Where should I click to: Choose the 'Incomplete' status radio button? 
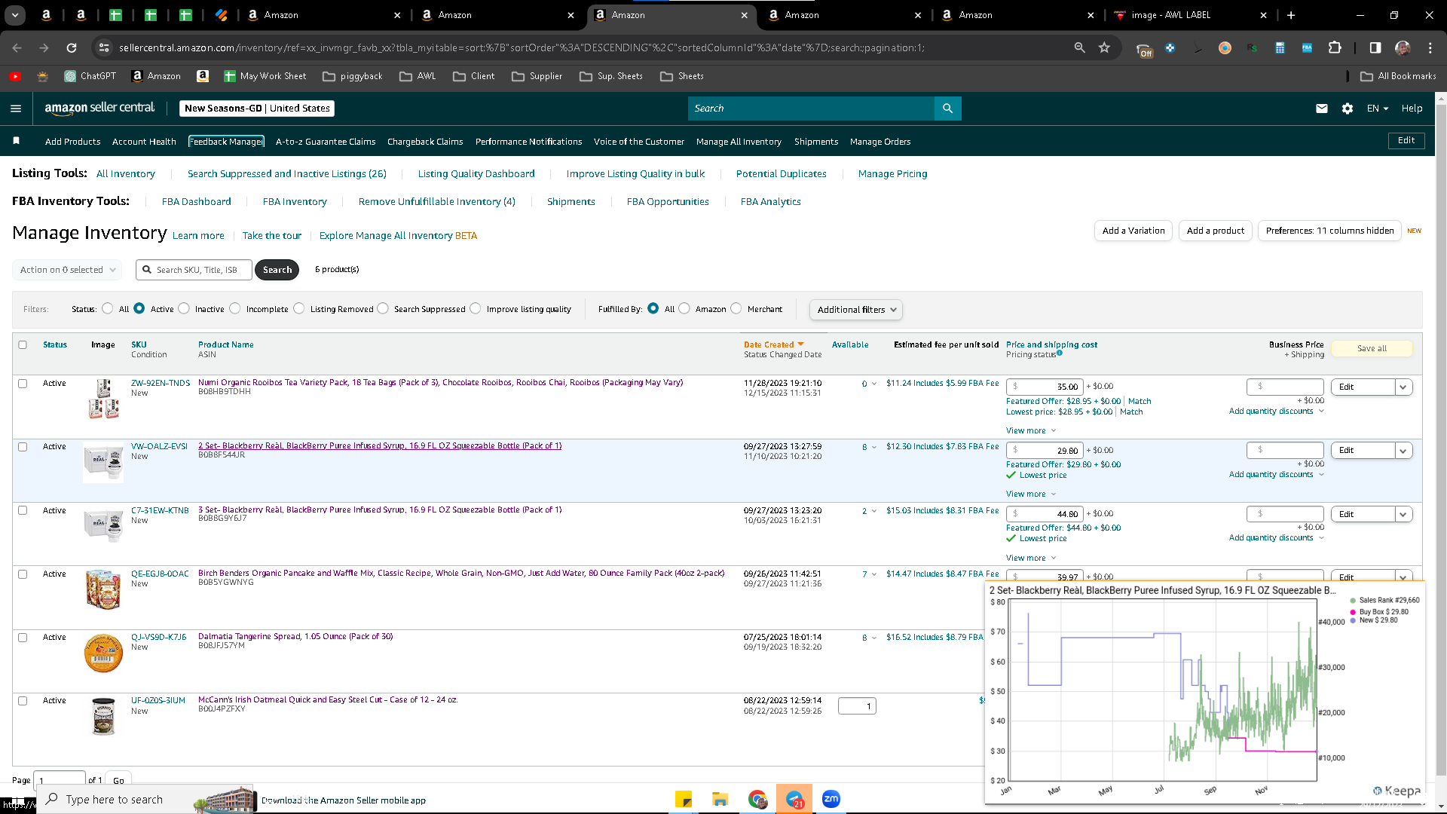235,308
